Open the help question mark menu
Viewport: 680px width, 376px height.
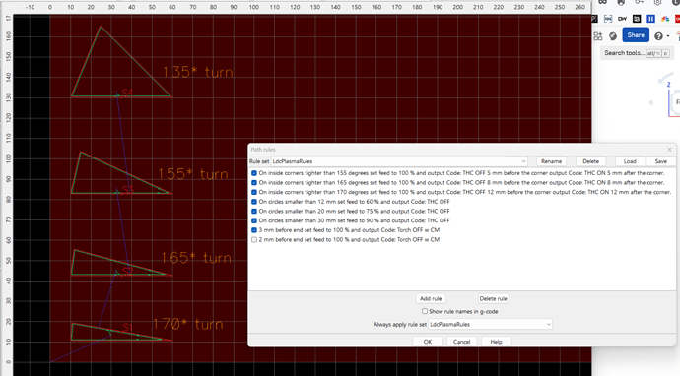coord(658,36)
